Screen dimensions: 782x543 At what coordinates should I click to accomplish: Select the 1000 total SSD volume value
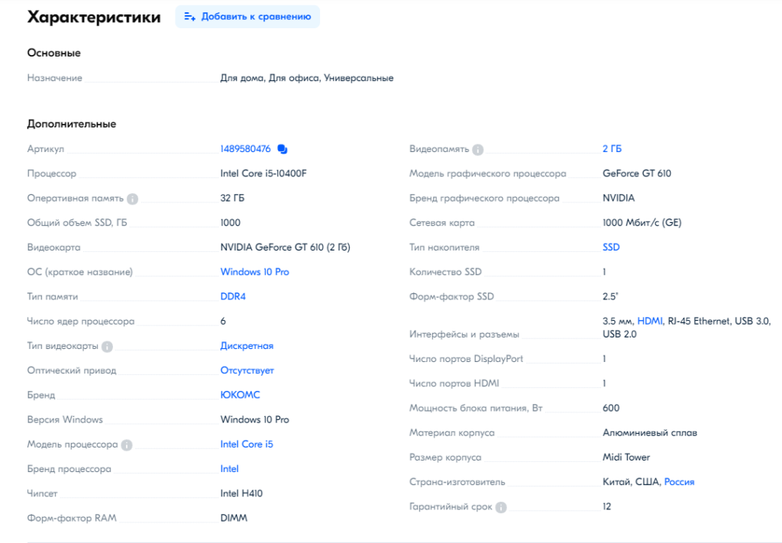click(x=231, y=222)
